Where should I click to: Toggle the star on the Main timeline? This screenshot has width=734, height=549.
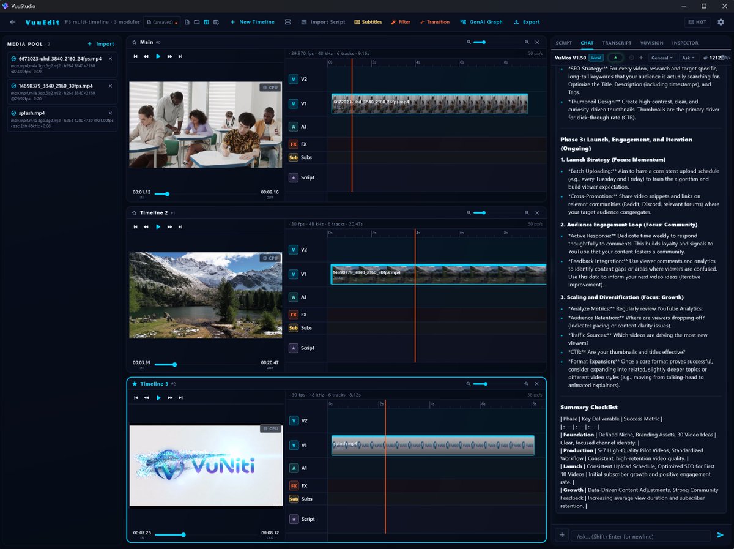pos(135,42)
